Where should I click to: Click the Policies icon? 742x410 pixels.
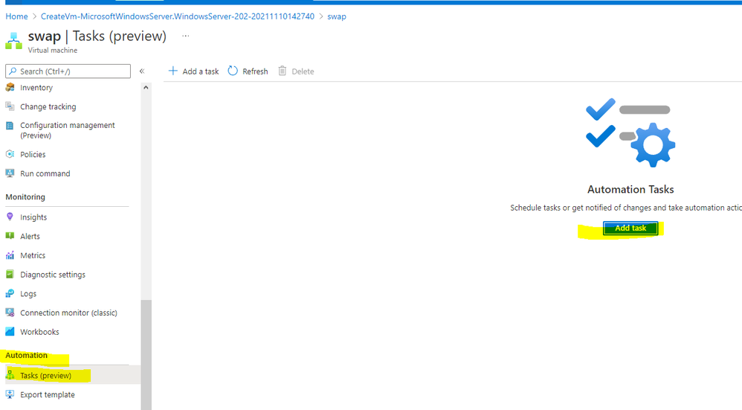click(10, 154)
